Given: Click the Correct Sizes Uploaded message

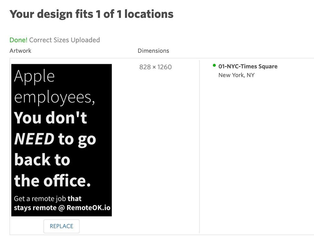Looking at the screenshot, I should [x=64, y=40].
